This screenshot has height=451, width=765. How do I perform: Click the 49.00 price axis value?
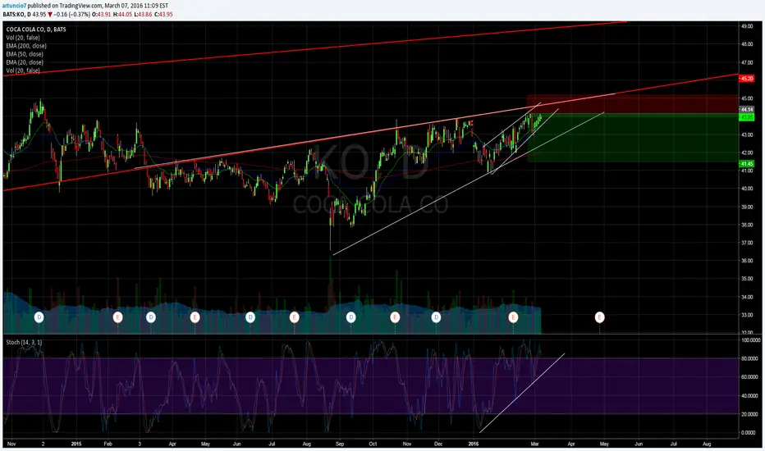747,26
